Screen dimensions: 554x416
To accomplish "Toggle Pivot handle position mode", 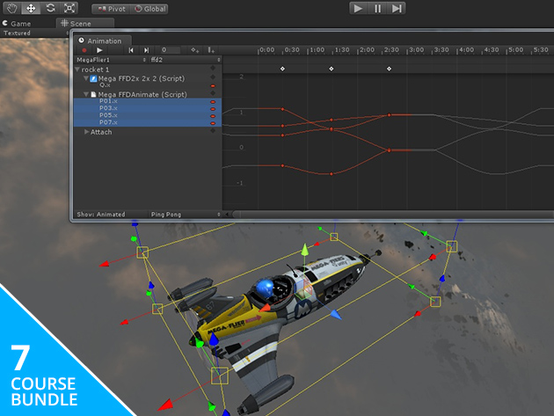I will (110, 8).
